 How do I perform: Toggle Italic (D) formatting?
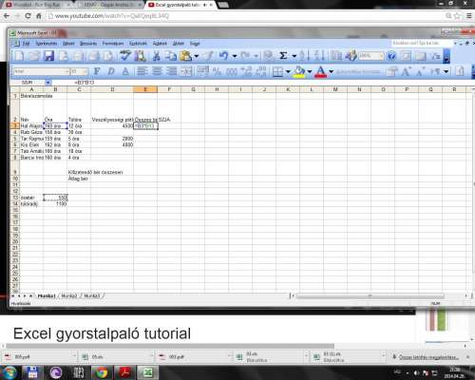click(x=111, y=71)
